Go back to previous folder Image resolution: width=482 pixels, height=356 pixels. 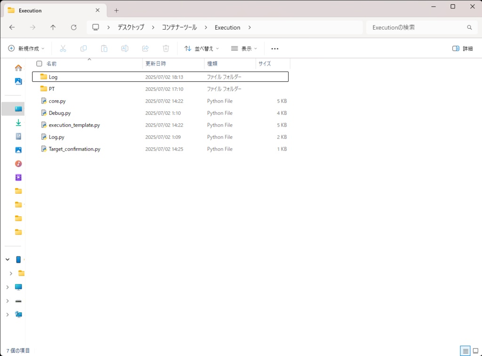coord(12,27)
